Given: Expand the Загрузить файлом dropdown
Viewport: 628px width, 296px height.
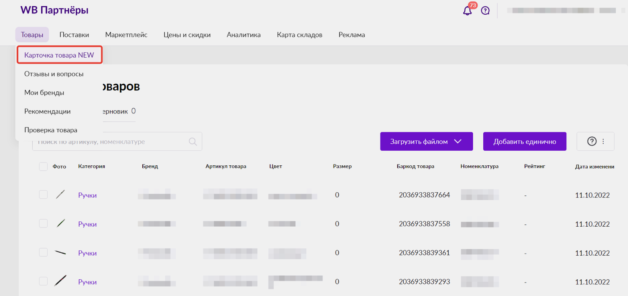Looking at the screenshot, I should coord(427,141).
